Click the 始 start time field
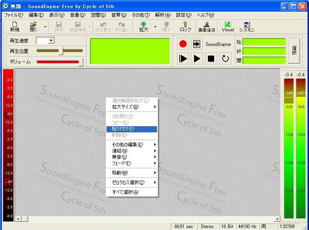The image size is (309, 230). pos(264,42)
